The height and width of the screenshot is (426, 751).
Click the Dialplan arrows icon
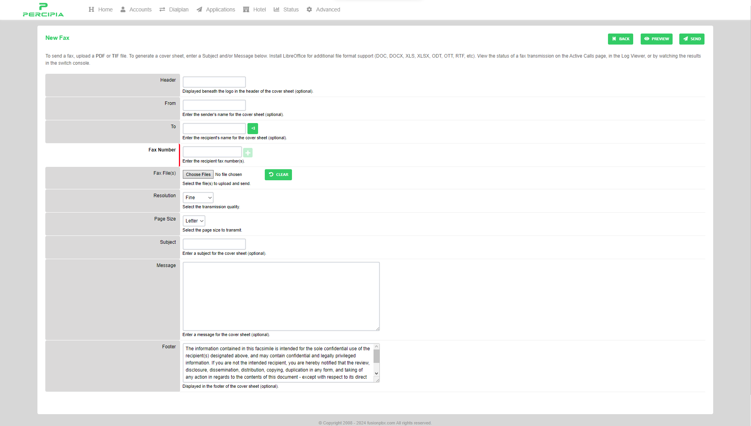(162, 9)
